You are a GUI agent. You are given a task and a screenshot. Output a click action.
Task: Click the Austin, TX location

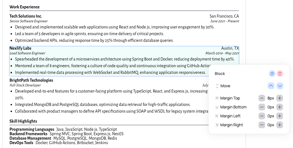point(230,48)
